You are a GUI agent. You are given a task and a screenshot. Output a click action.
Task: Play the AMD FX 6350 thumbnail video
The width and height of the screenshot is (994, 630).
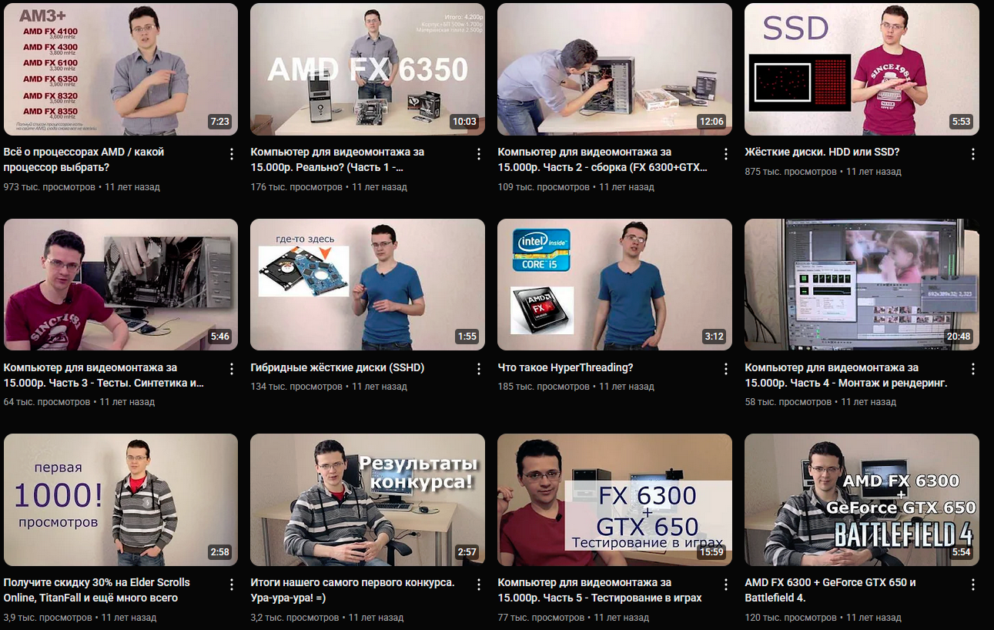coord(368,69)
